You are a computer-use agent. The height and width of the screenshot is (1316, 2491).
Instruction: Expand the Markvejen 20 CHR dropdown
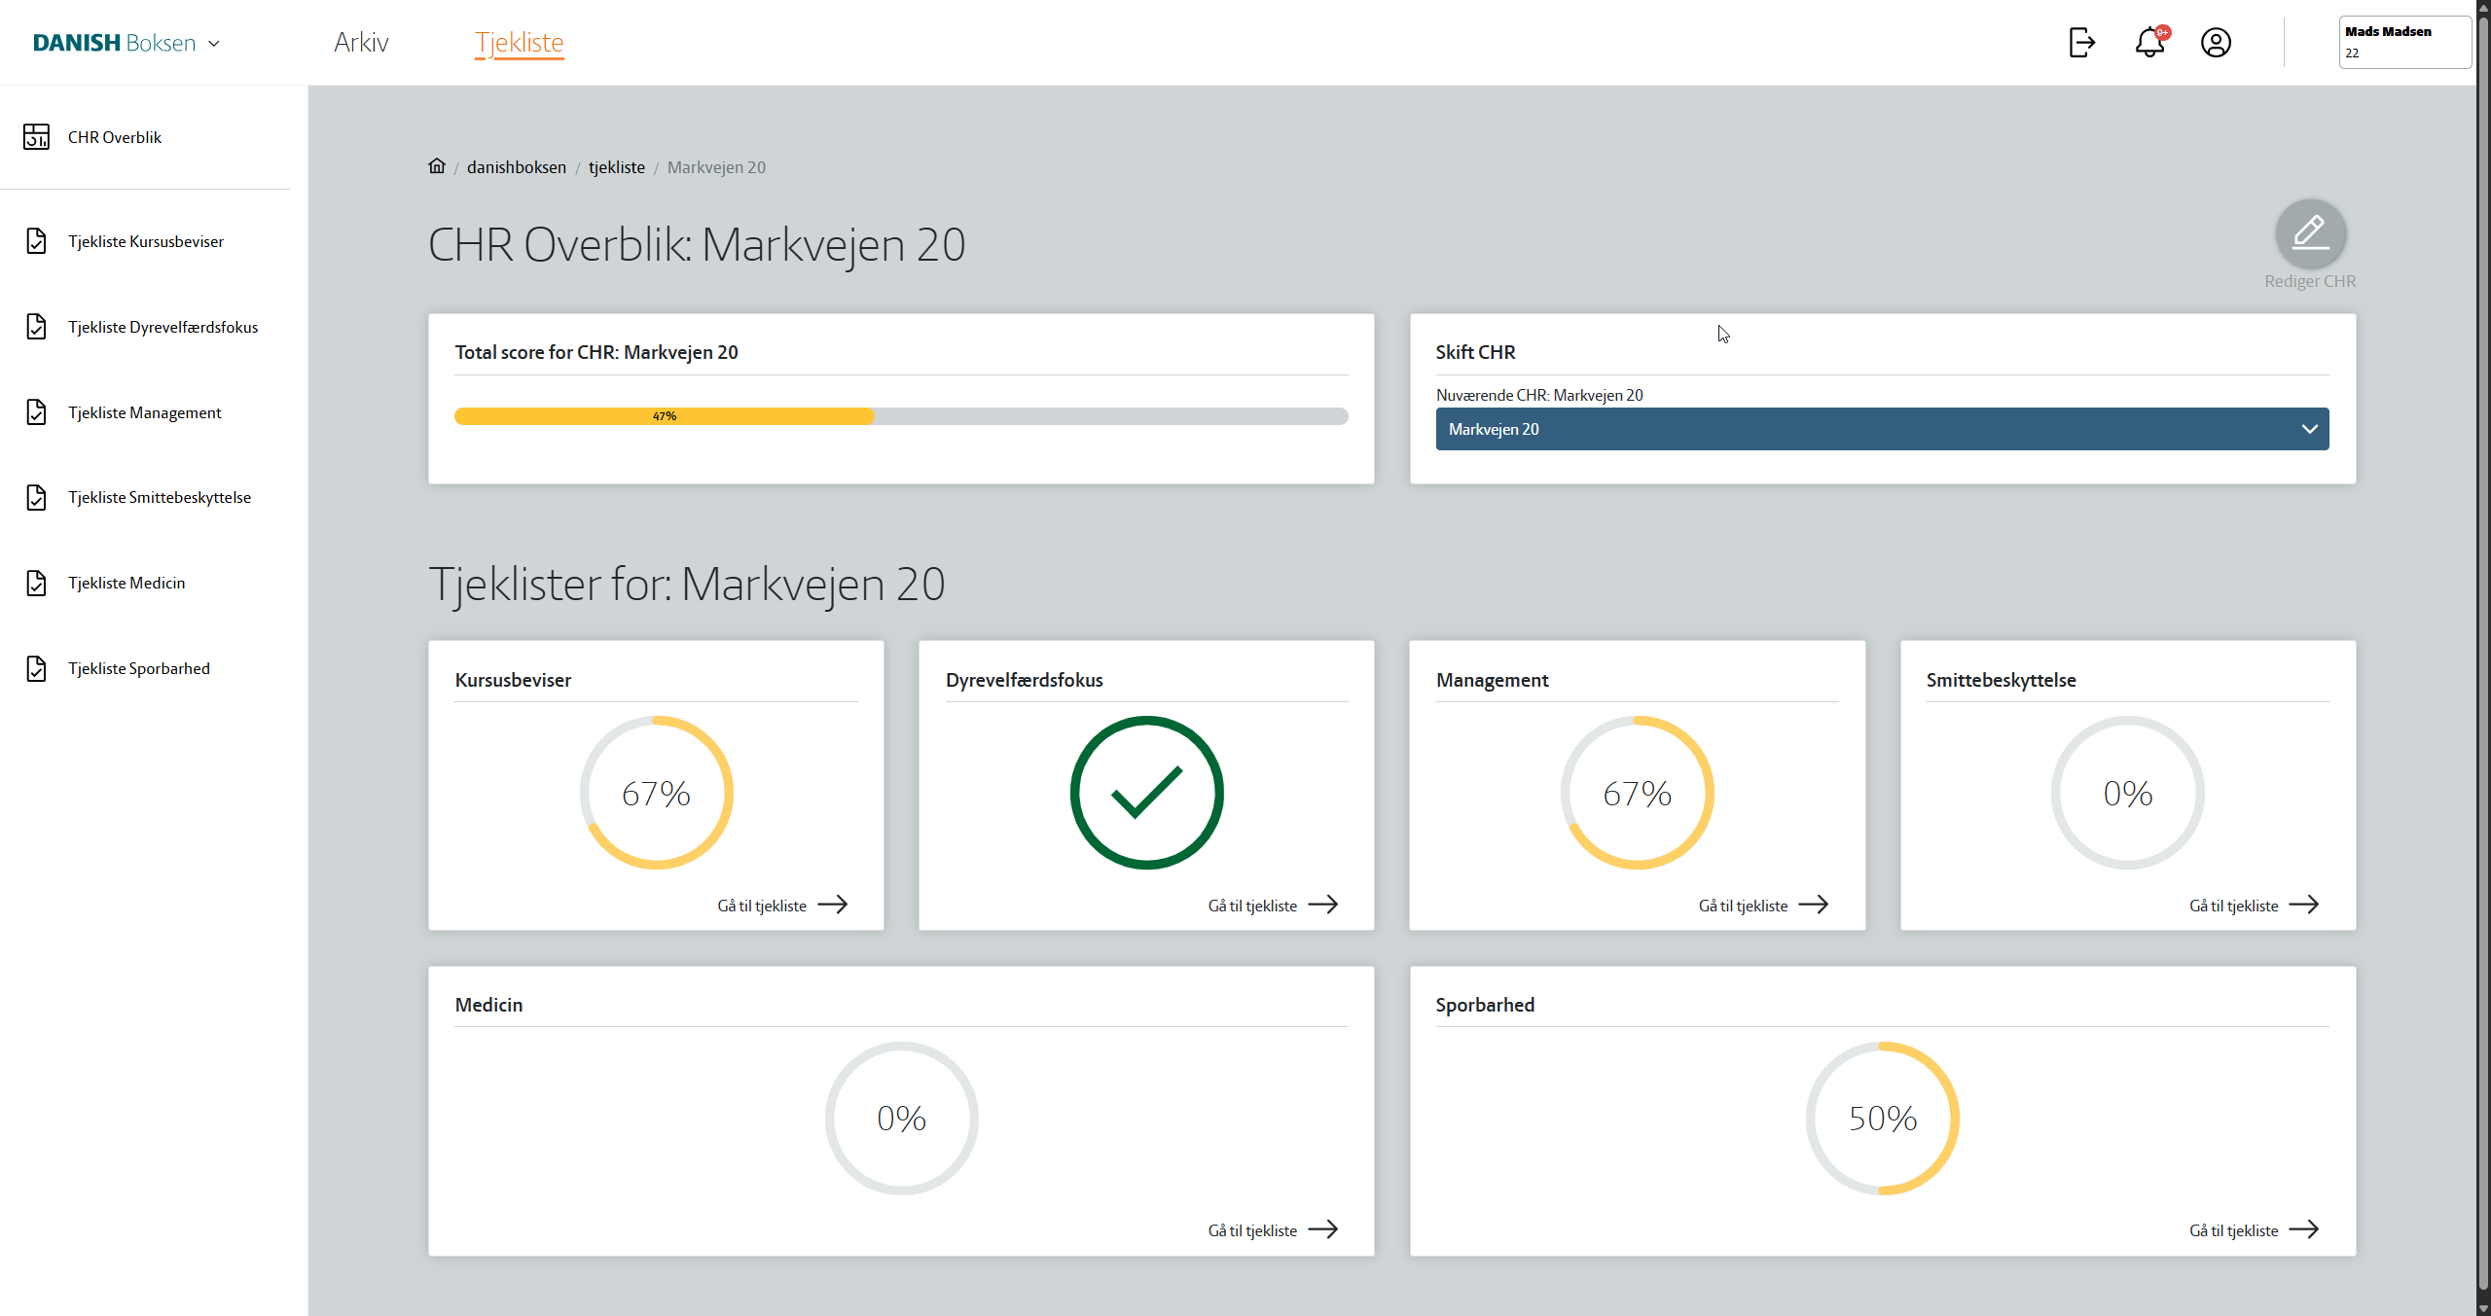pyautogui.click(x=1882, y=429)
